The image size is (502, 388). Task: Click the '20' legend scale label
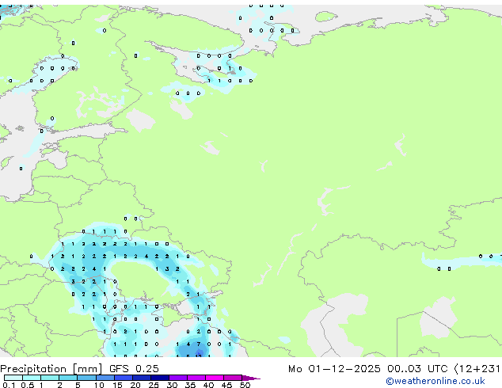135,385
